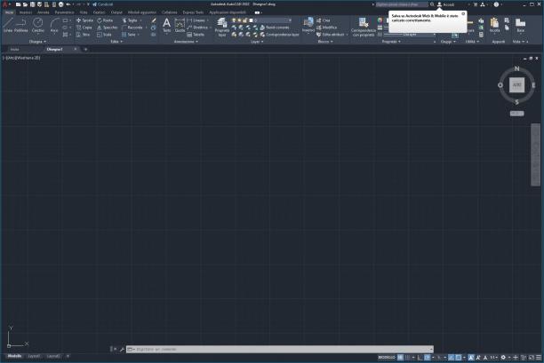Open the Express Tools ribbon tab
This screenshot has height=363, width=544.
pos(193,12)
